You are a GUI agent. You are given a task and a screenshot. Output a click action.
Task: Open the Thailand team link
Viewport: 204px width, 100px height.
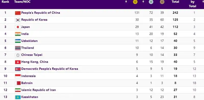(28, 48)
